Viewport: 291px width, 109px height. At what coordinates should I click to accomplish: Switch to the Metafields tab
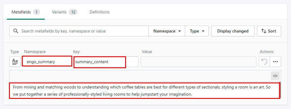26,12
